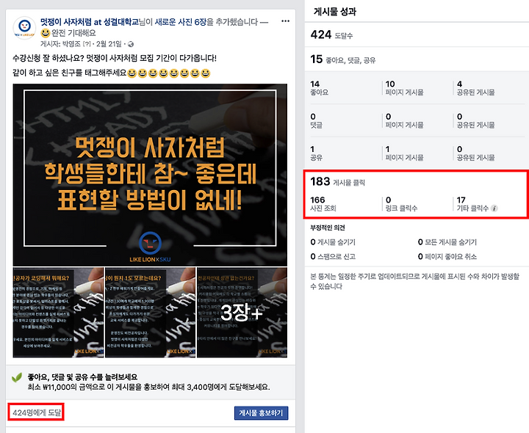Click the smiley emoji before 완전 기대해요
The image size is (529, 433).
pyautogui.click(x=45, y=33)
